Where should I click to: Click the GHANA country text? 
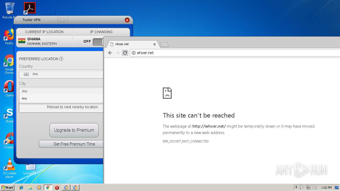coord(34,39)
